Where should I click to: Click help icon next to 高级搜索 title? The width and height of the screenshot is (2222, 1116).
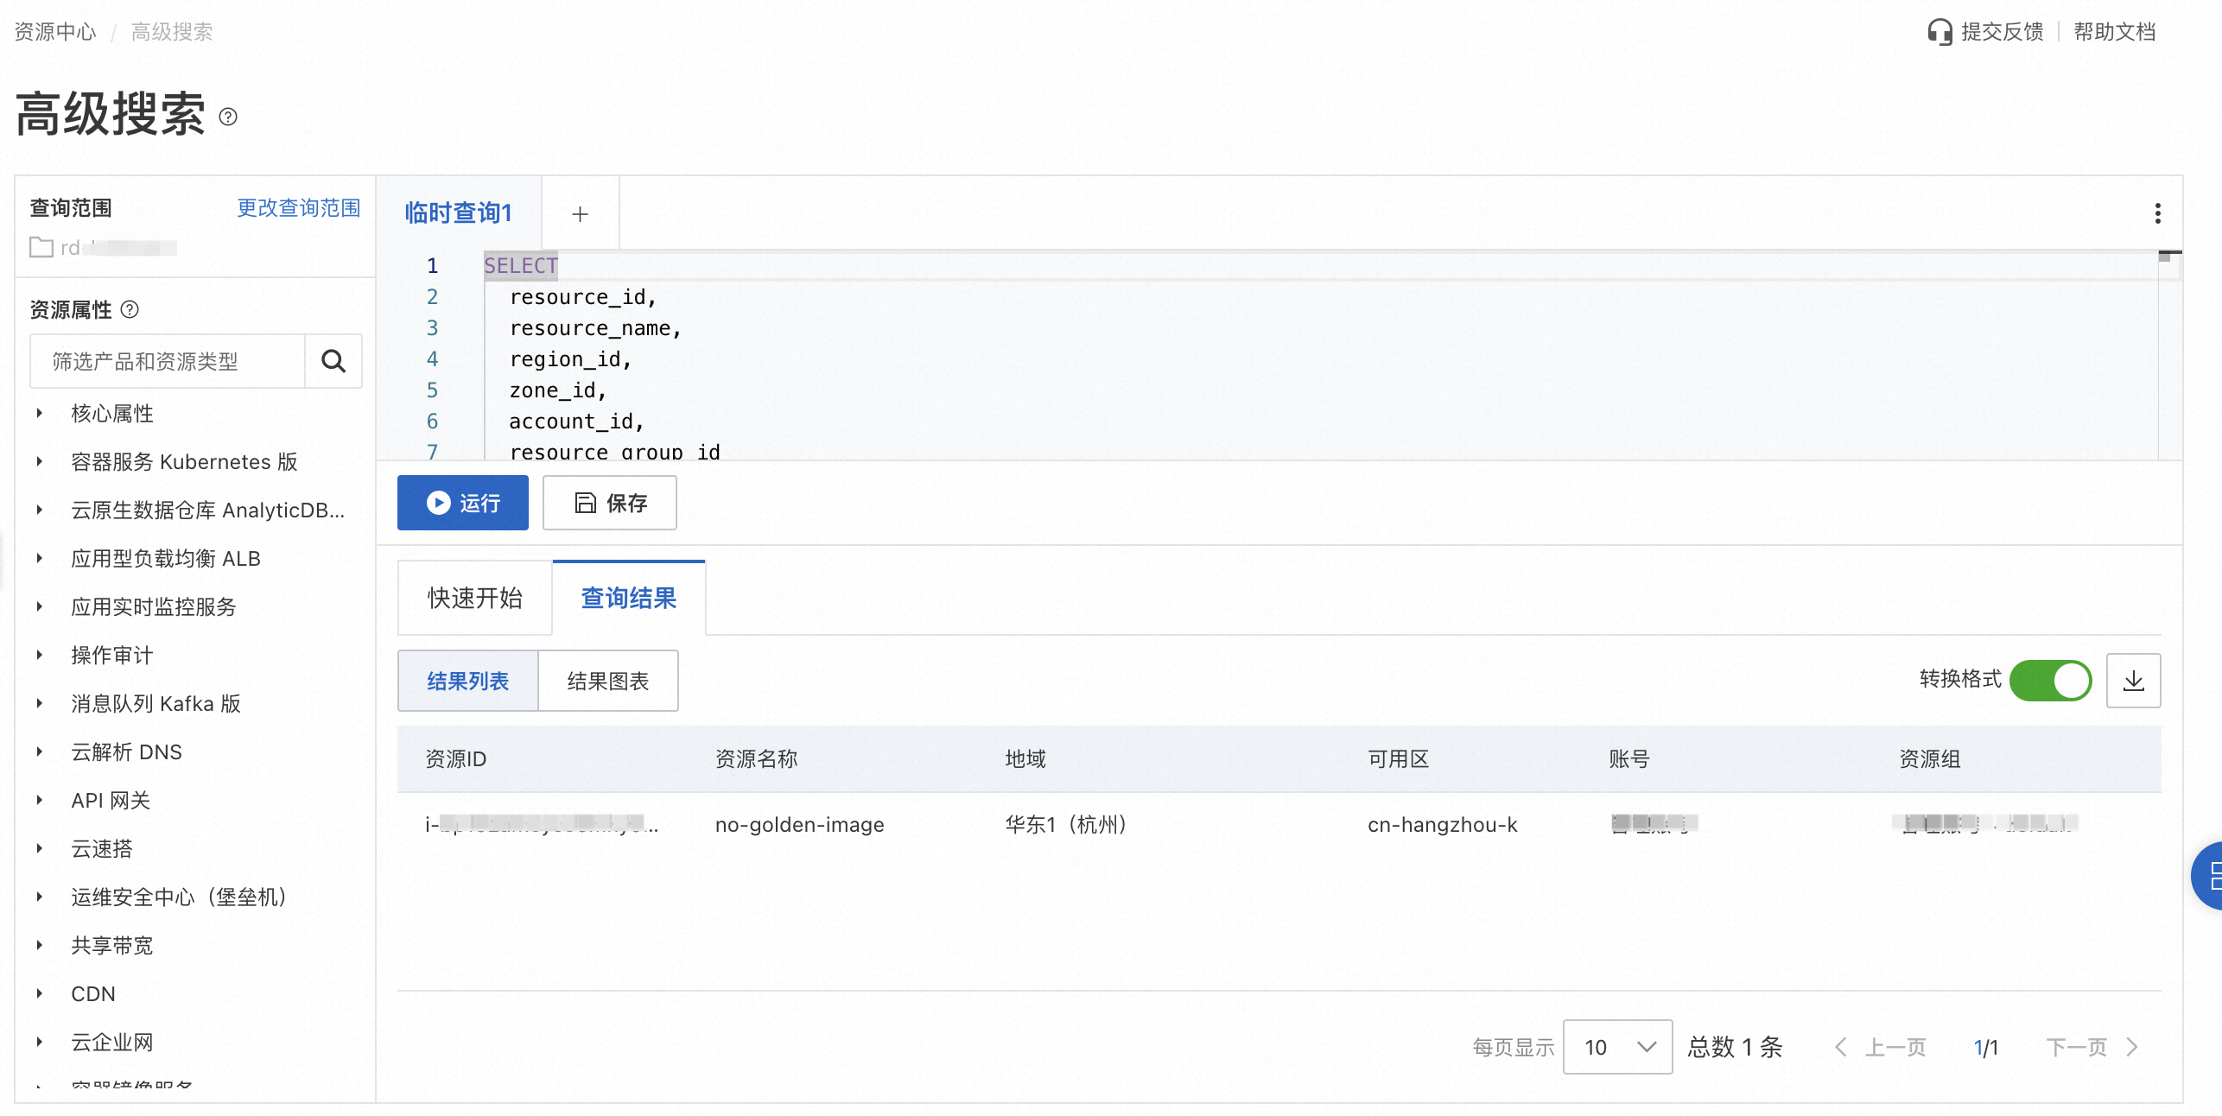tap(228, 117)
